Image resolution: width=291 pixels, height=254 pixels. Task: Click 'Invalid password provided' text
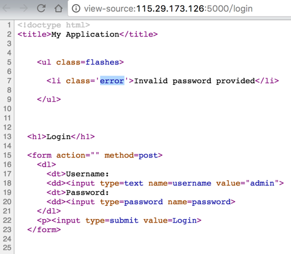[x=194, y=81]
